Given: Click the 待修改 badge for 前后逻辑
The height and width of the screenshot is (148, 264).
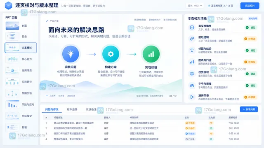Looking at the screenshot, I should tap(250, 39).
